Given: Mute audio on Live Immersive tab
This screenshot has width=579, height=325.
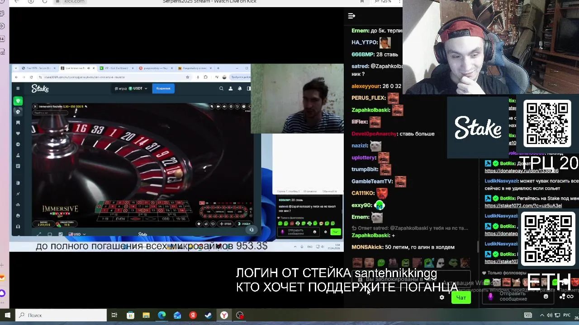Looking at the screenshot, I should 88,68.
